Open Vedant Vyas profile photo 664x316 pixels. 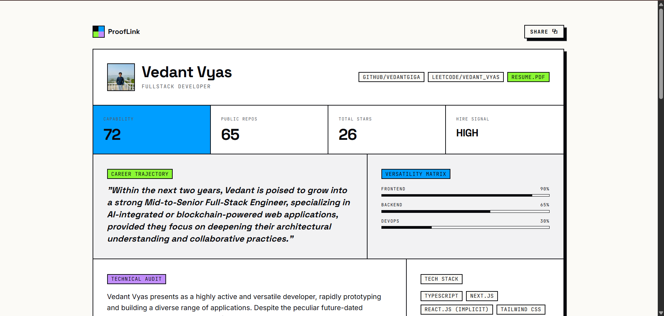[121, 77]
